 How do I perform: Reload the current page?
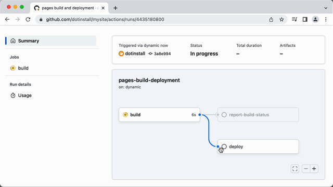coord(28,20)
